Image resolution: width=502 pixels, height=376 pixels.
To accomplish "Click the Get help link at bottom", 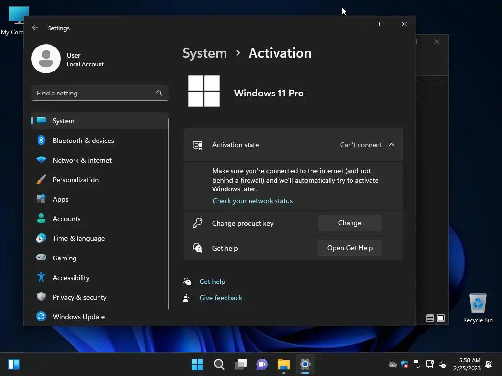I will (212, 282).
